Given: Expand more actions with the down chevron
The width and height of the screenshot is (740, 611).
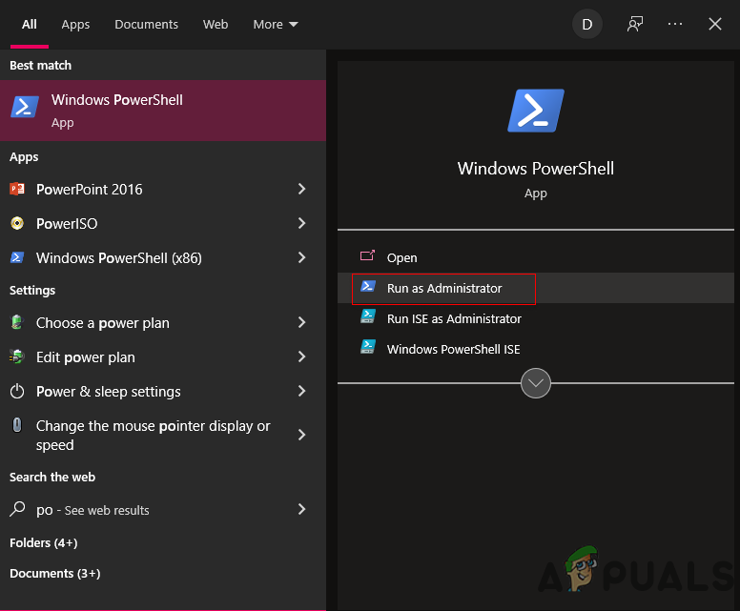Looking at the screenshot, I should (536, 383).
